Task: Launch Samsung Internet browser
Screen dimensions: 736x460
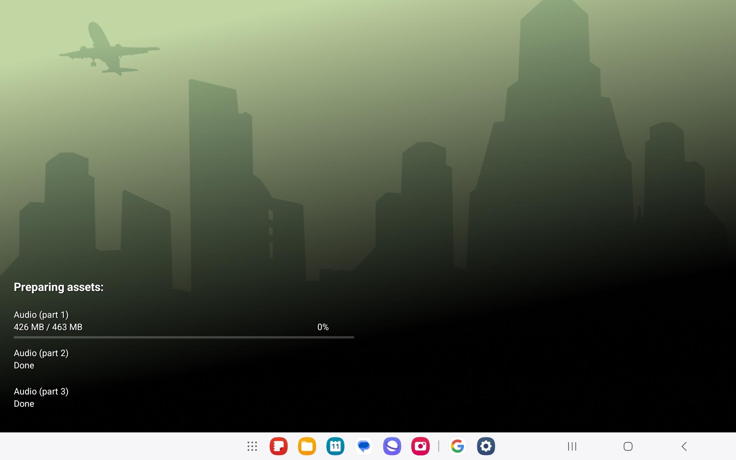Action: [392, 446]
